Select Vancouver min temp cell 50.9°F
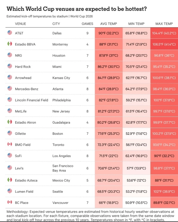The width and height of the screenshot is (178, 222). click(136, 203)
